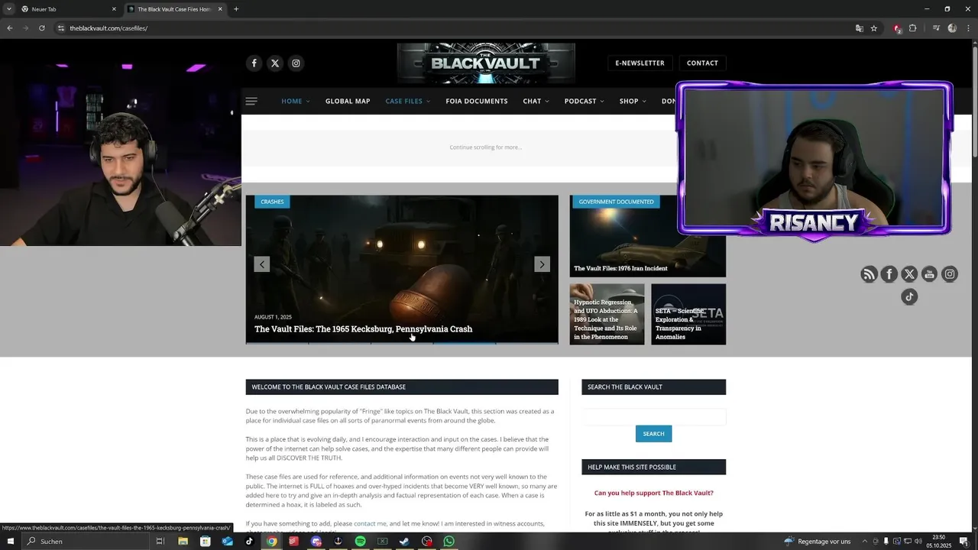Expand the PODCAST menu dropdown
The height and width of the screenshot is (550, 978).
(x=602, y=102)
